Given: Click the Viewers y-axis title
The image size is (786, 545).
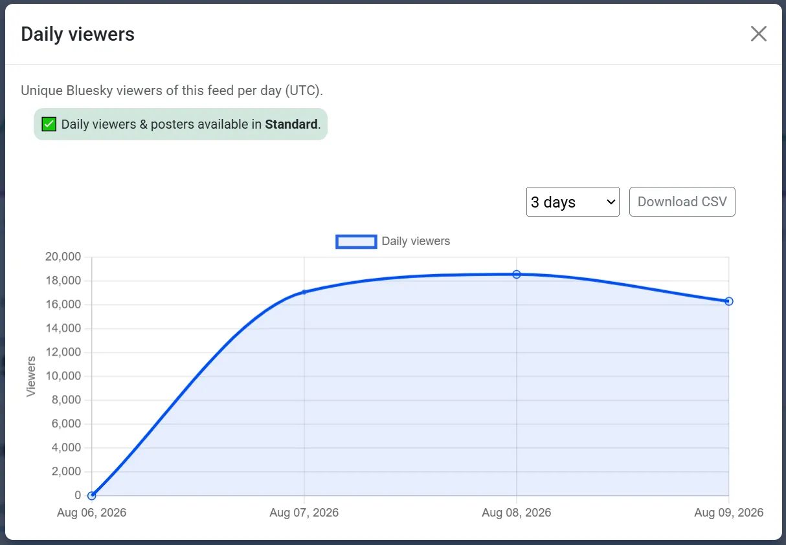Looking at the screenshot, I should tap(31, 376).
